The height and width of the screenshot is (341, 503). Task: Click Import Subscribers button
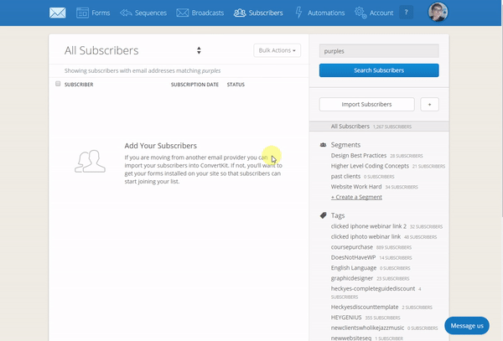[x=366, y=104]
